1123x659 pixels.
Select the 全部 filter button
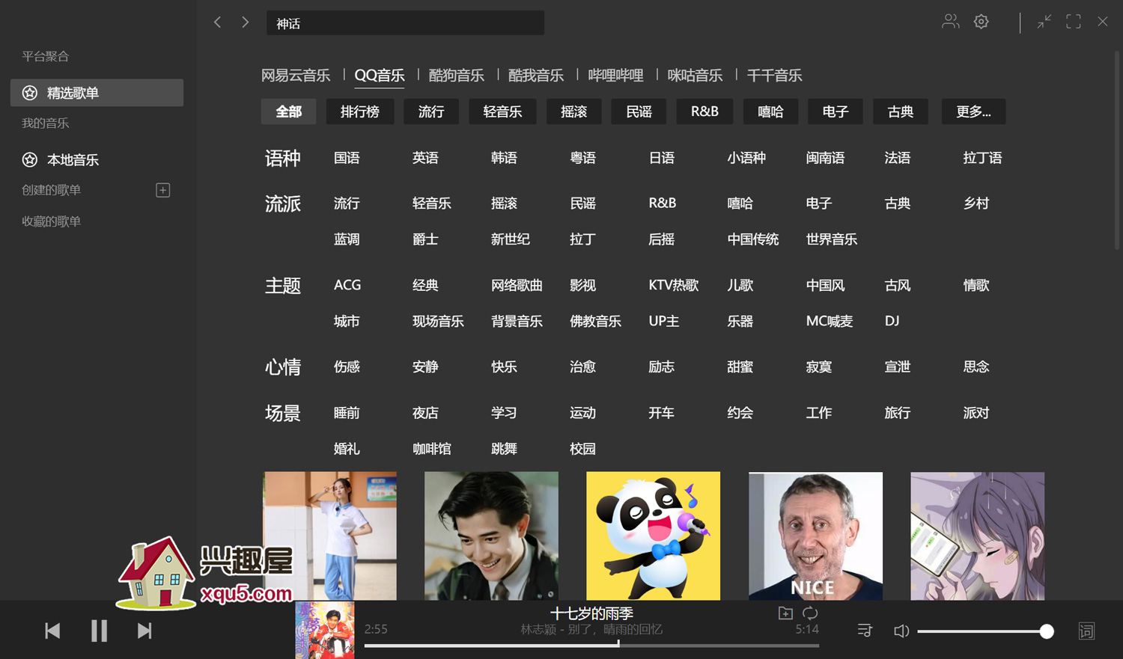click(288, 111)
